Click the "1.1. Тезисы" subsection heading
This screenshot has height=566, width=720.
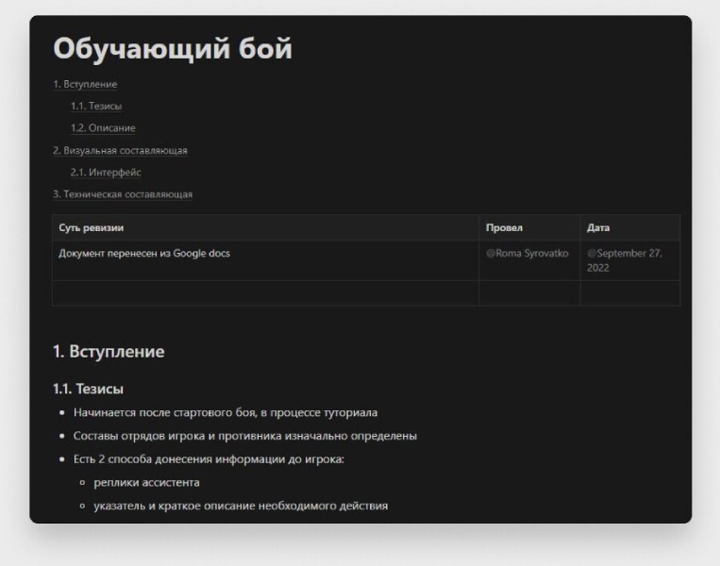[x=88, y=388]
